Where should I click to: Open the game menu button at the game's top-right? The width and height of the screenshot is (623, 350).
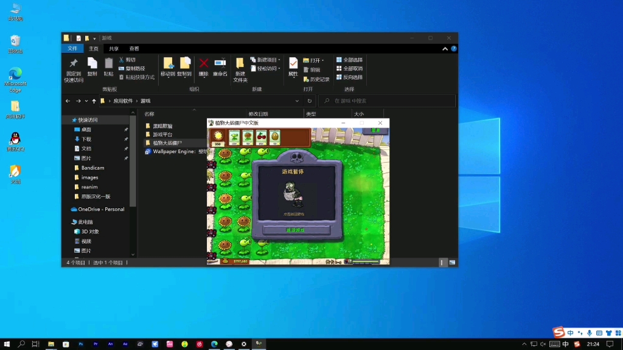375,131
